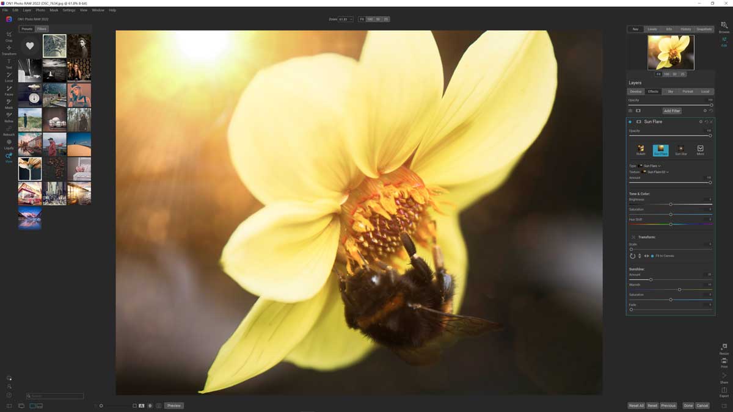733x412 pixels.
Task: Switch to the Portrait tab
Action: point(687,91)
